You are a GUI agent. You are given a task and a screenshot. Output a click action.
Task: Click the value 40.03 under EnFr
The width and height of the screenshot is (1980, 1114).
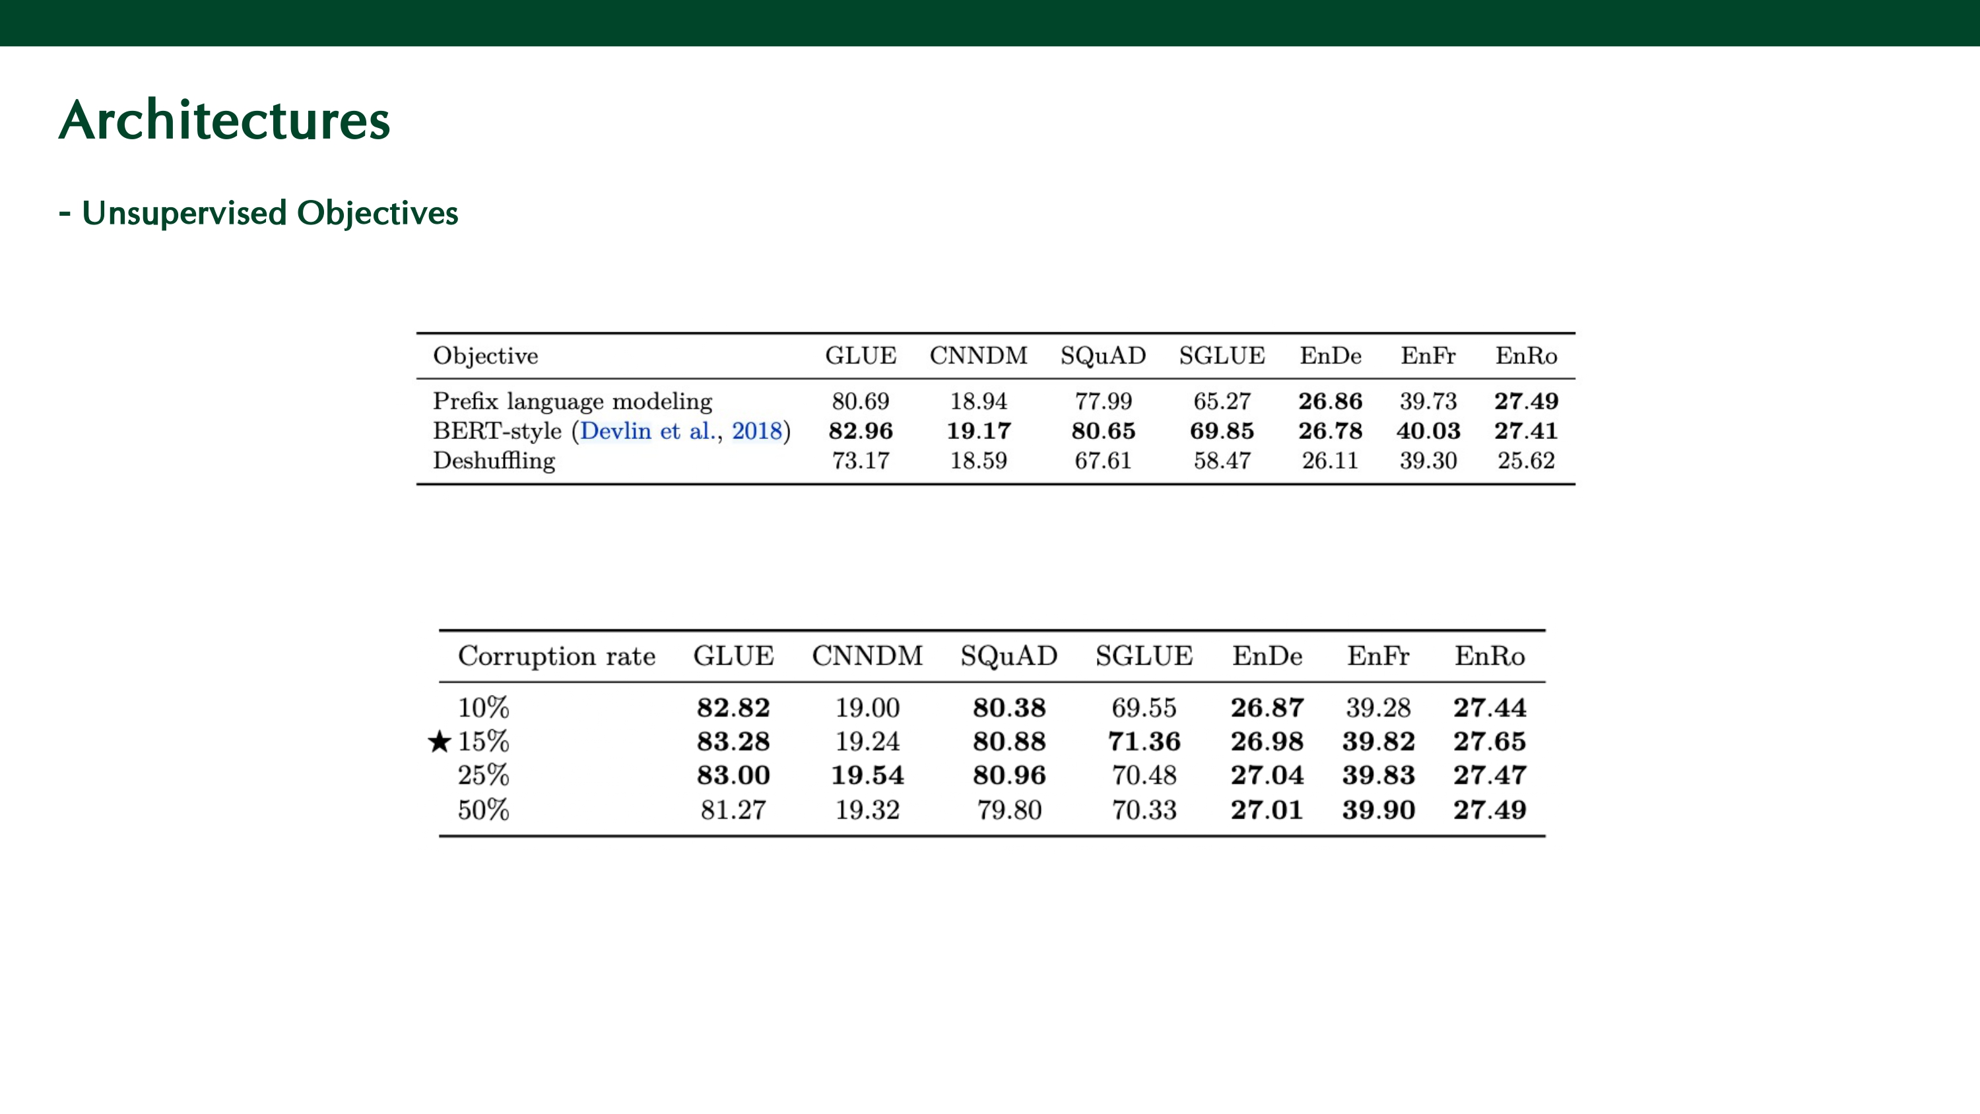coord(1428,430)
